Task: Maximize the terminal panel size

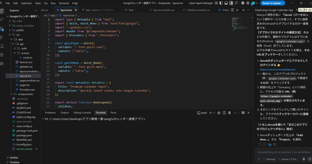Action: pos(243,113)
